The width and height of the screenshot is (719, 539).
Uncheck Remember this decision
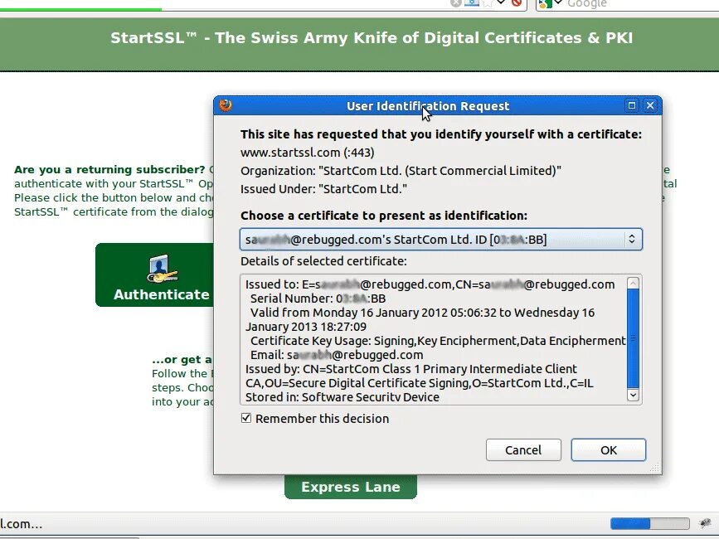pos(246,419)
